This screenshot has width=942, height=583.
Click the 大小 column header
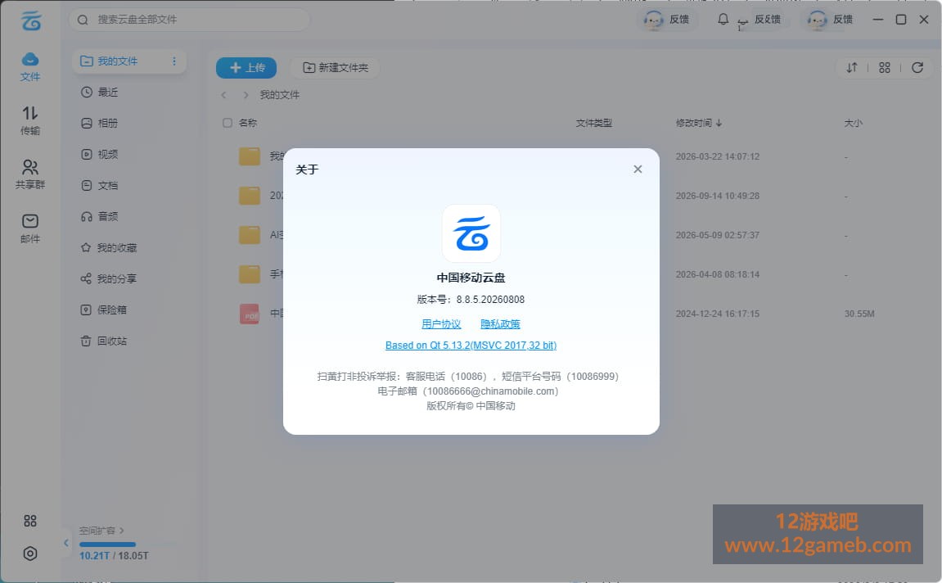(853, 123)
